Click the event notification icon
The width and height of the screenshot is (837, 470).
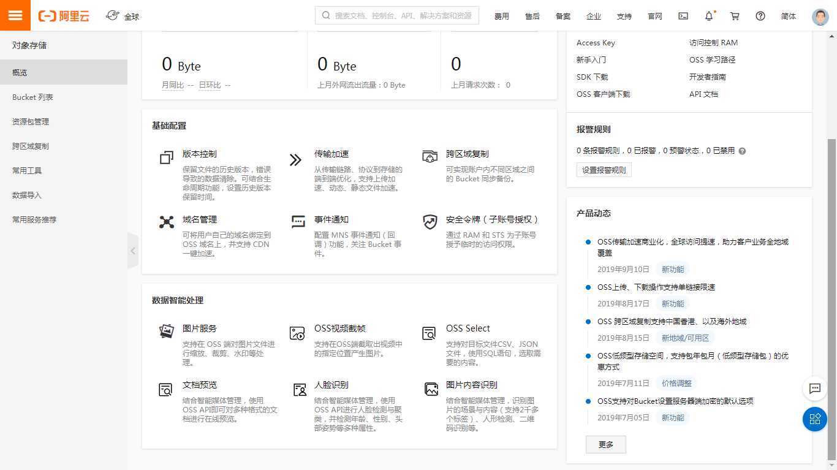pyautogui.click(x=298, y=221)
